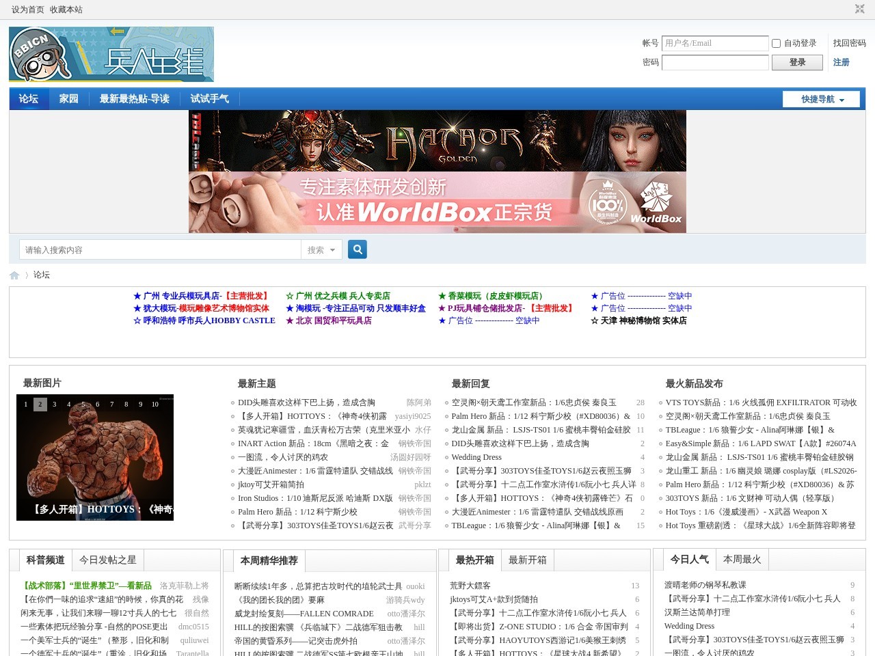Open the 最新图片 slideshow image
The height and width of the screenshot is (656, 875).
coord(95,458)
